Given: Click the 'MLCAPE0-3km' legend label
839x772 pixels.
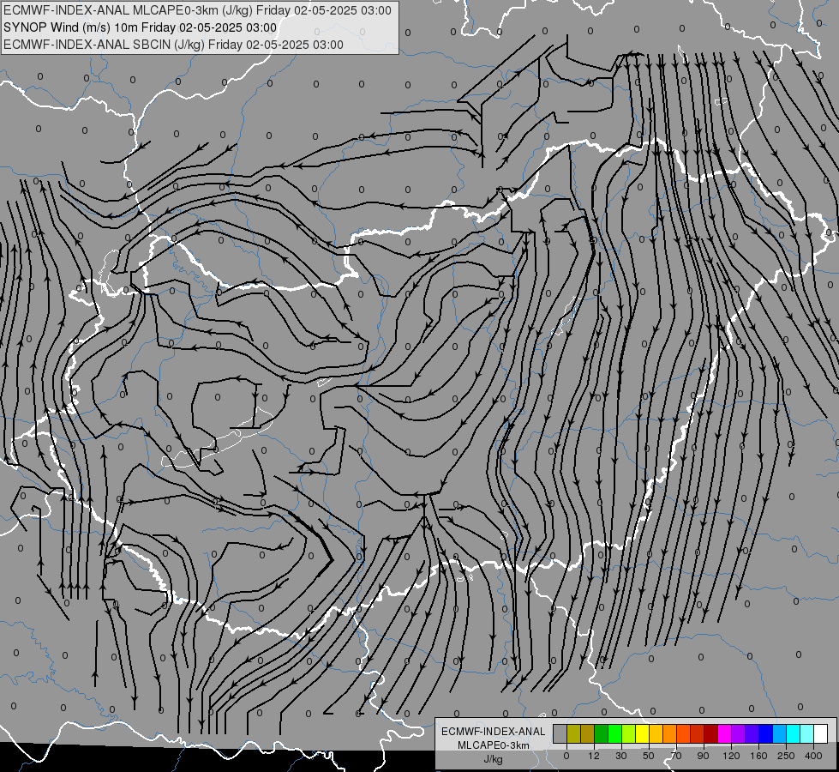Looking at the screenshot, I should tap(494, 745).
